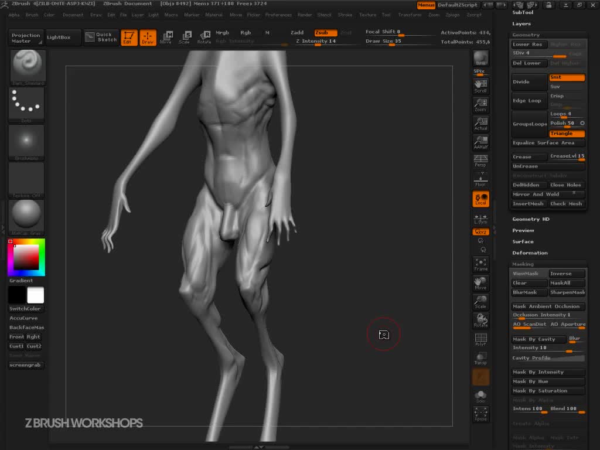Open the Transform menu
The height and width of the screenshot is (450, 600).
pos(410,15)
